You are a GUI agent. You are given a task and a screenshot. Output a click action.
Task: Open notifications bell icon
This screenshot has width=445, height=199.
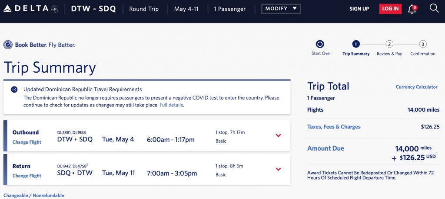click(412, 9)
